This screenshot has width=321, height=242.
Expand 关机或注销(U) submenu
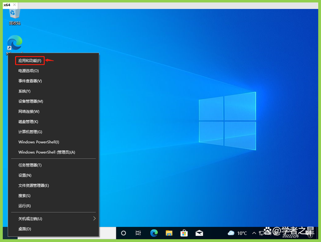click(53, 218)
